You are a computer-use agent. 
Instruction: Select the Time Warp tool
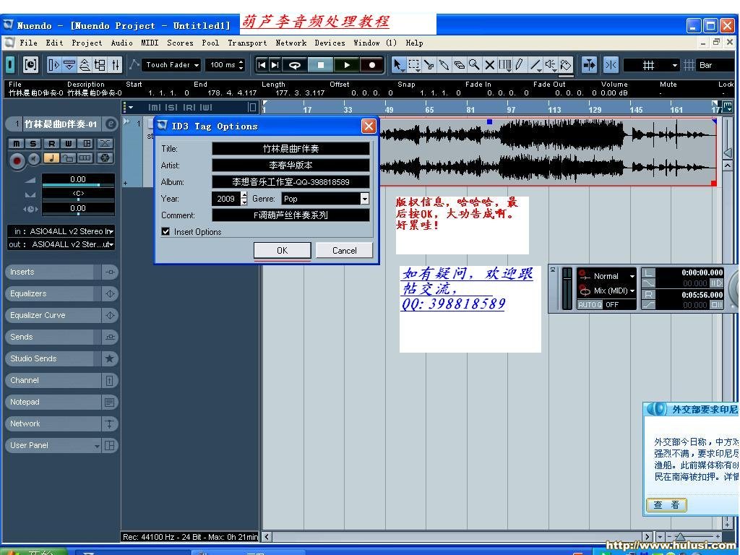click(505, 64)
